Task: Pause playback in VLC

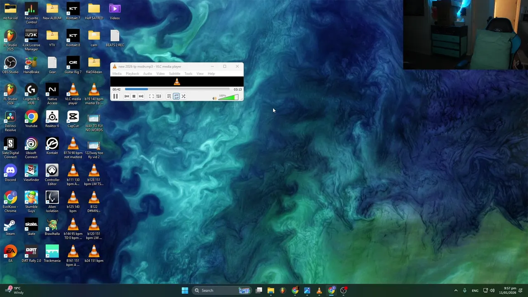Action: (x=115, y=96)
